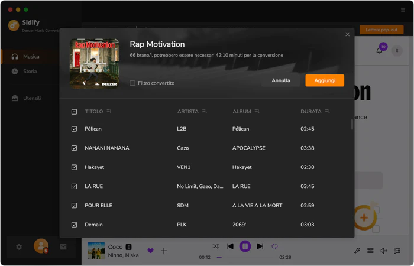
Task: Pause playback with the purple button
Action: (x=245, y=246)
